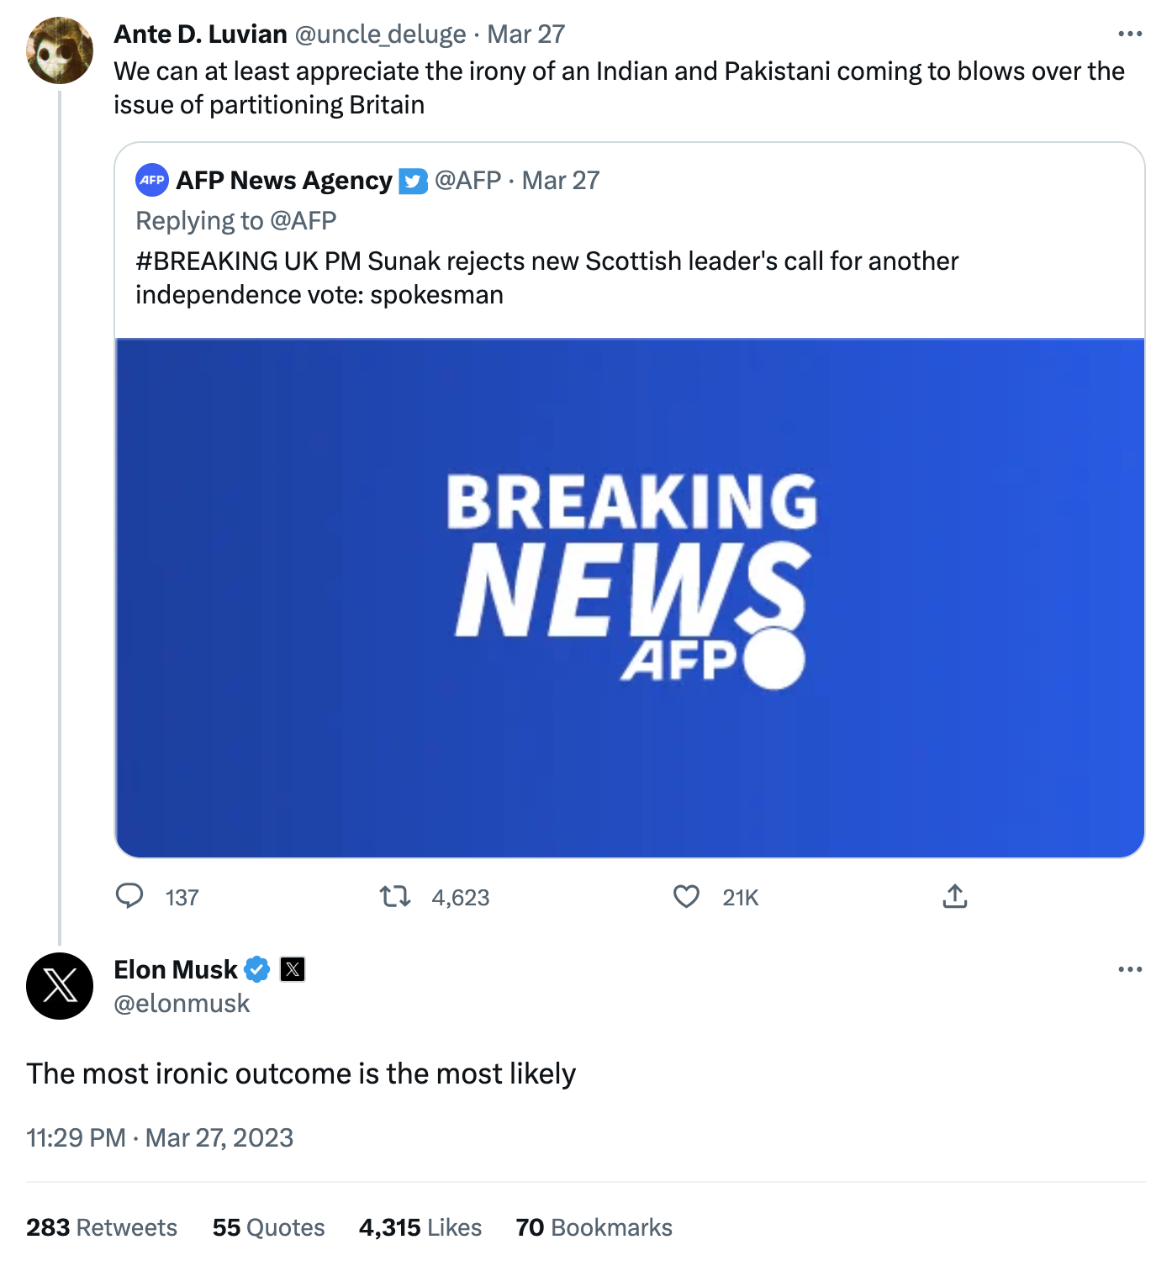The image size is (1172, 1266).
Task: Open Ante D. Luvian's profile avatar
Action: 60,50
